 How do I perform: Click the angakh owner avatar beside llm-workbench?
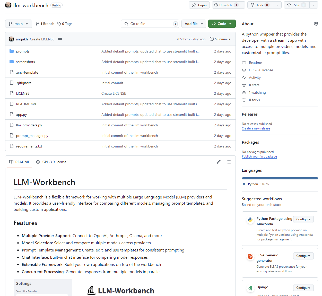8,5
